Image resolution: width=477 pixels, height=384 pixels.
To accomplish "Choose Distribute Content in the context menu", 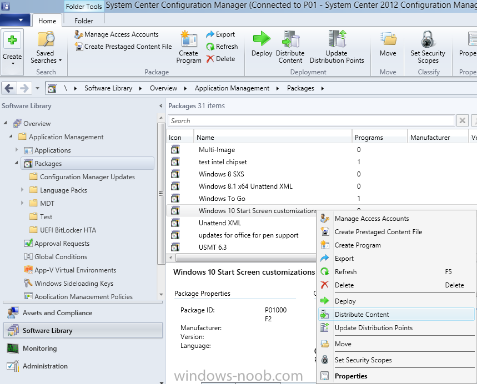I will click(x=396, y=315).
